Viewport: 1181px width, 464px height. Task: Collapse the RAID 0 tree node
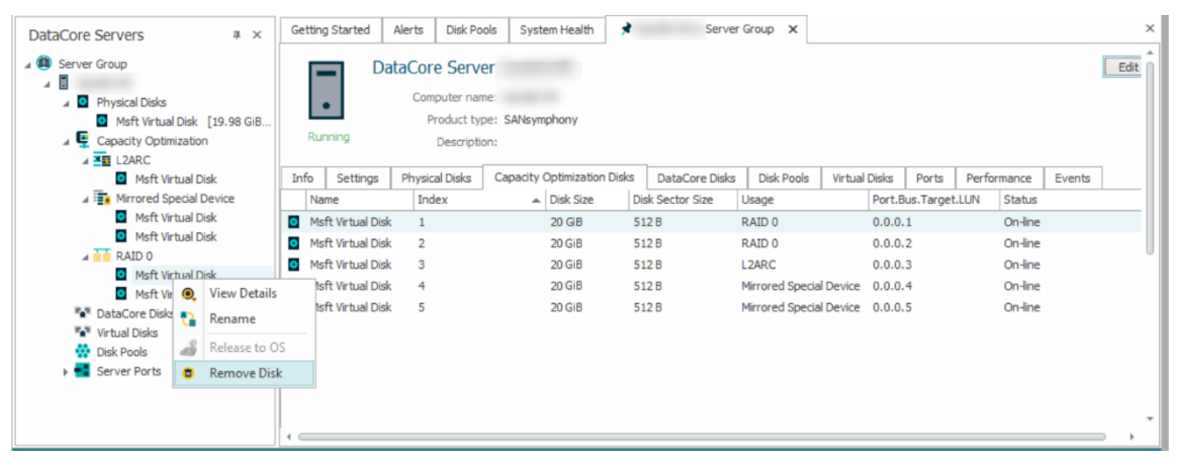pyautogui.click(x=85, y=257)
